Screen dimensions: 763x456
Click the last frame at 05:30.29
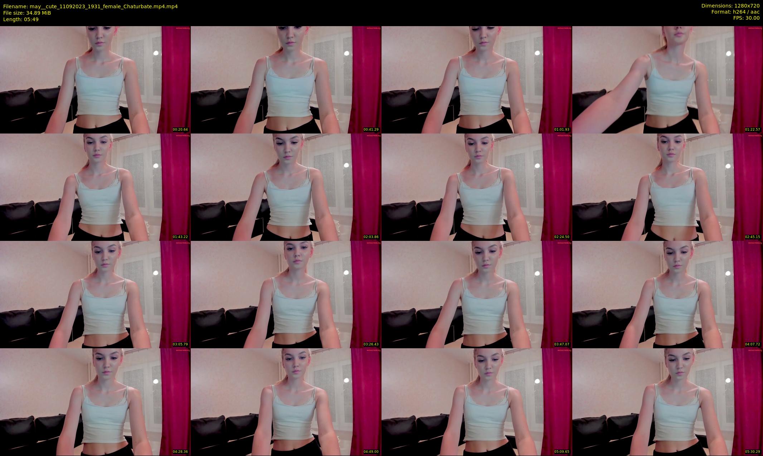667,402
